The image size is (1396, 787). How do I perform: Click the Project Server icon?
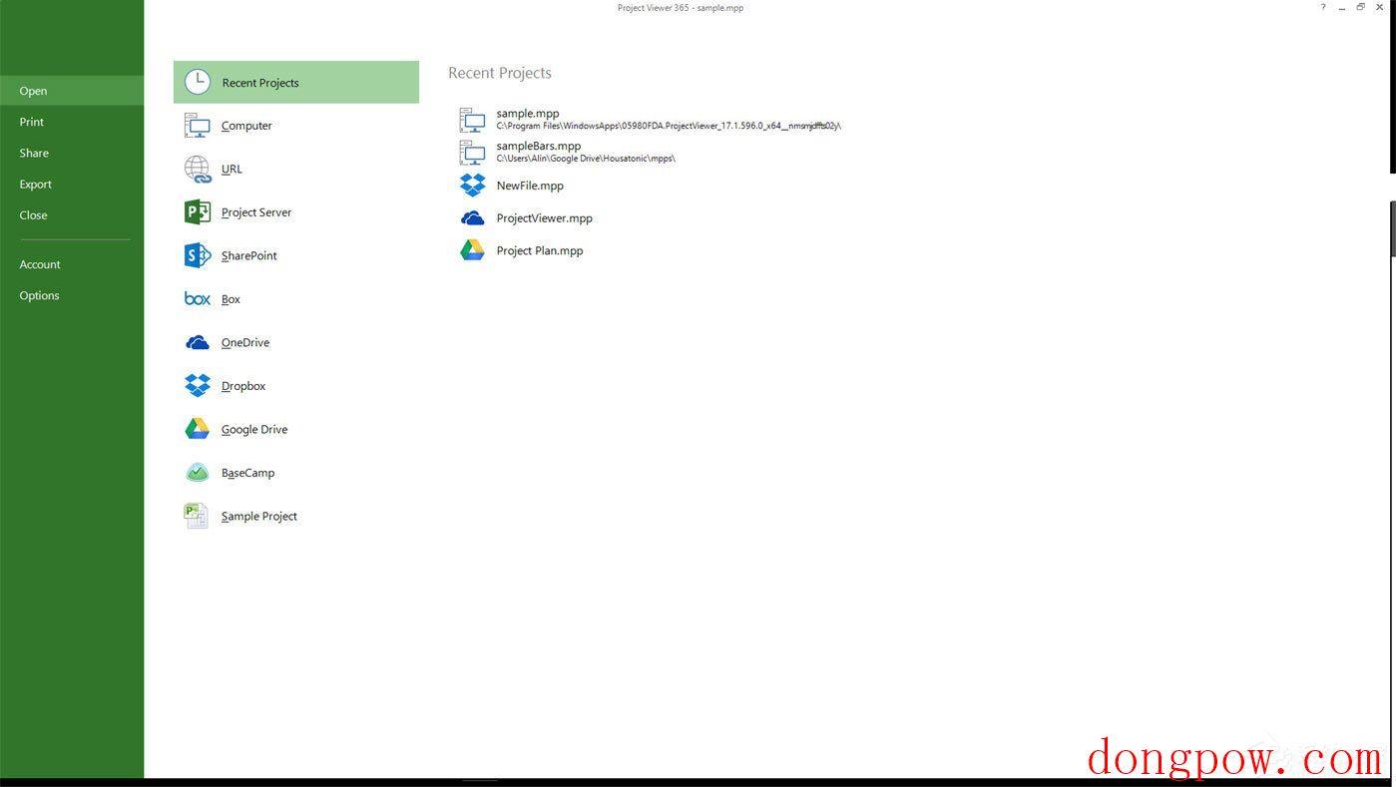pyautogui.click(x=198, y=212)
